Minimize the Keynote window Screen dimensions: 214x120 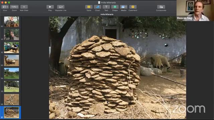point(6,3)
